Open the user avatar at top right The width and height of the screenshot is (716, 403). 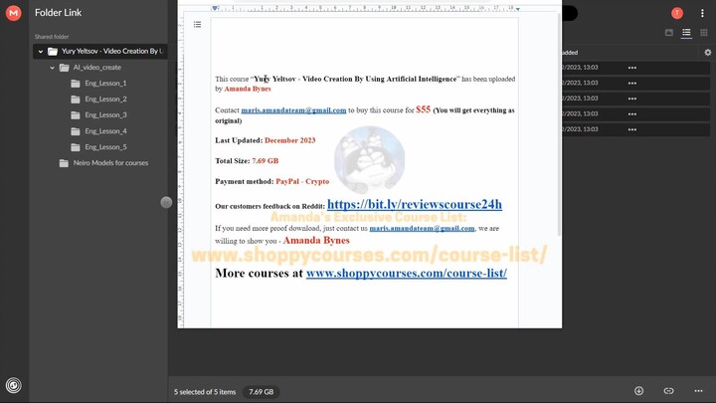tap(677, 13)
